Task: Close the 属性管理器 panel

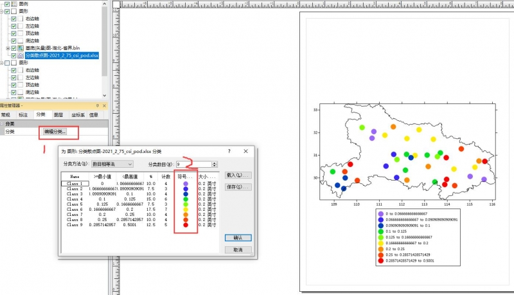Action: tap(105, 105)
